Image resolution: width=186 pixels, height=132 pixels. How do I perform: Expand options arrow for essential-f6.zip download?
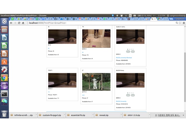(x=93, y=115)
